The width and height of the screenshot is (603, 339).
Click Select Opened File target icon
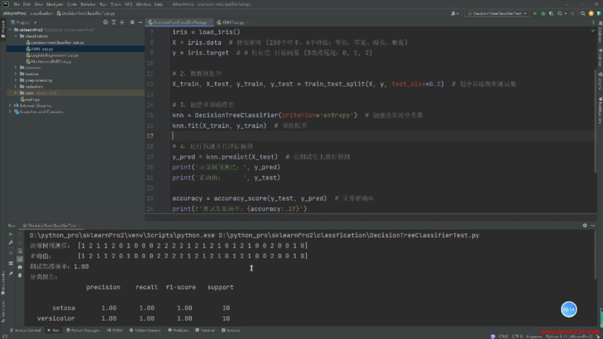(x=106, y=22)
